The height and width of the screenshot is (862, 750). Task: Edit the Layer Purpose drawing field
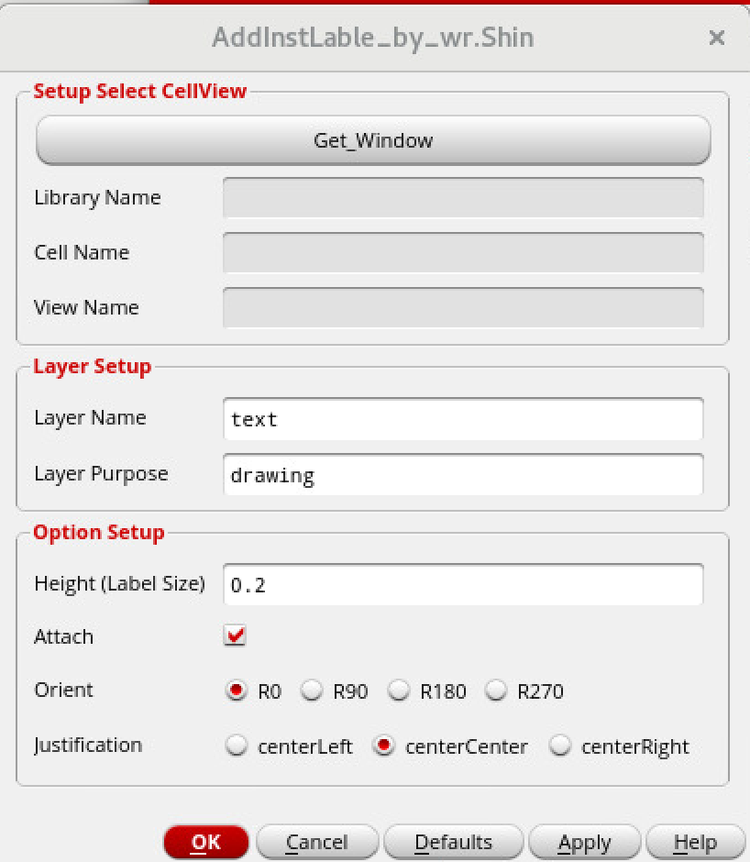coord(463,474)
